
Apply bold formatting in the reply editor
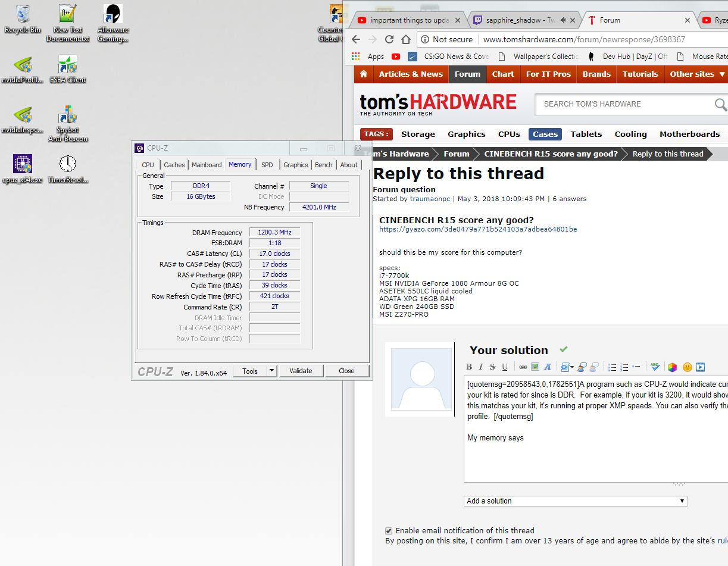[x=469, y=367]
